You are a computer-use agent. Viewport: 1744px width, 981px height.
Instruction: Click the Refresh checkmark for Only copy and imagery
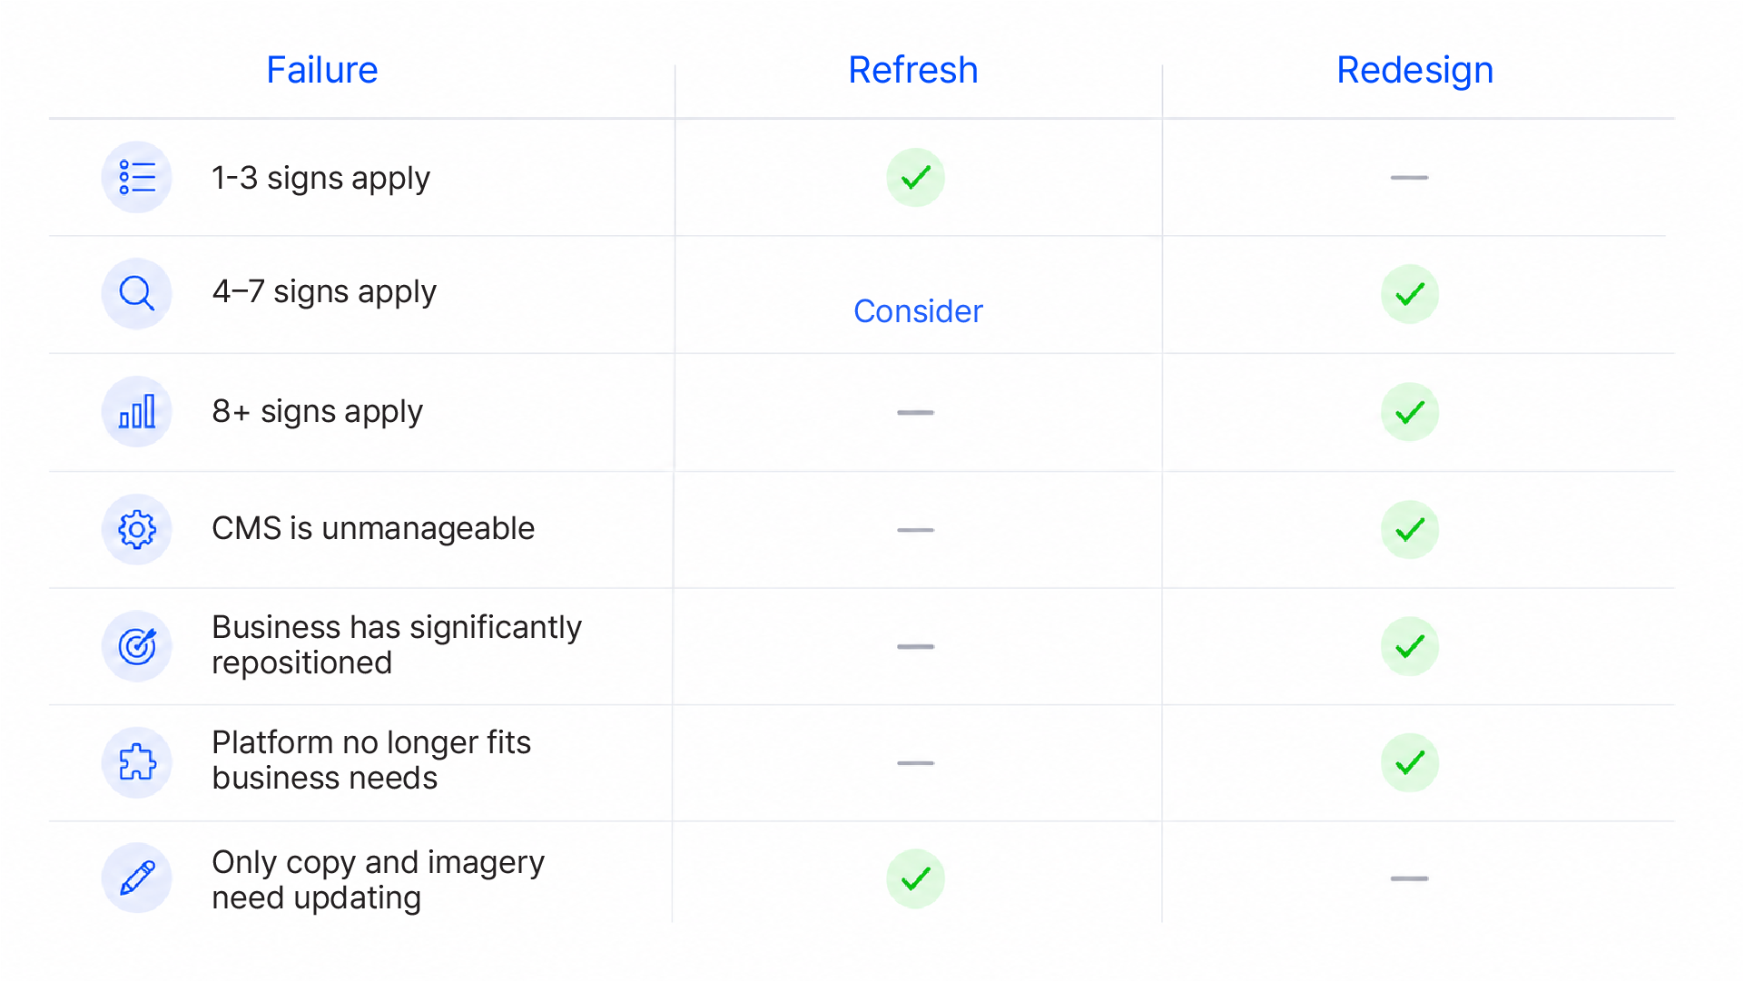[915, 878]
